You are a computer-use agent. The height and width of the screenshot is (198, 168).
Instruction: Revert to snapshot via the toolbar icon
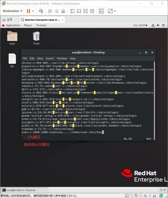tap(56, 11)
